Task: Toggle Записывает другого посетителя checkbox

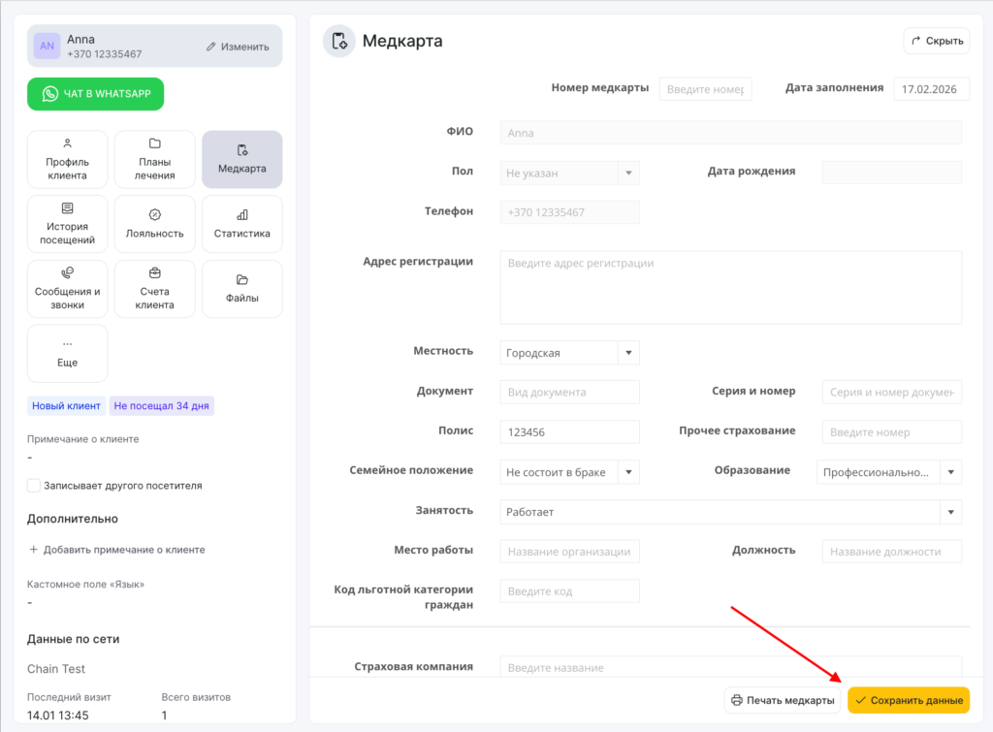Action: [34, 485]
